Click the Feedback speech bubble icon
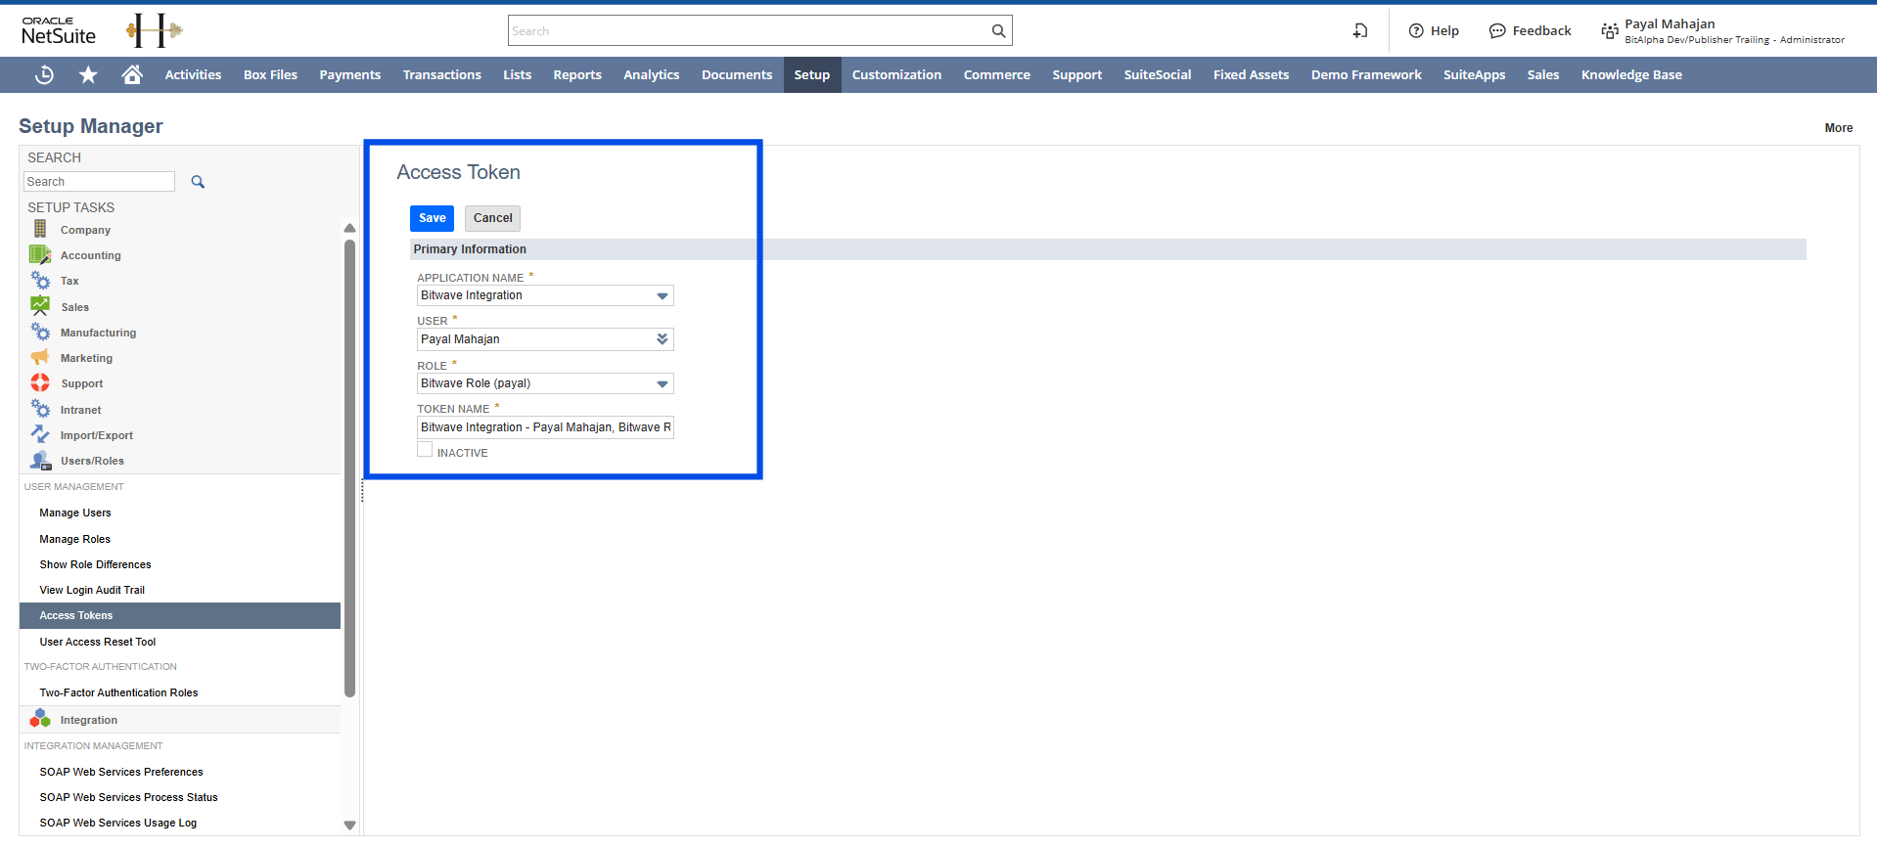 click(x=1497, y=31)
